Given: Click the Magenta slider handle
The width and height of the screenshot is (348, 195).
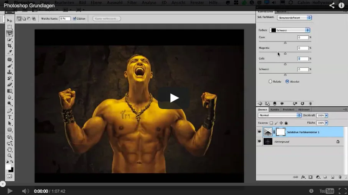Looking at the screenshot, I should pyautogui.click(x=285, y=53).
